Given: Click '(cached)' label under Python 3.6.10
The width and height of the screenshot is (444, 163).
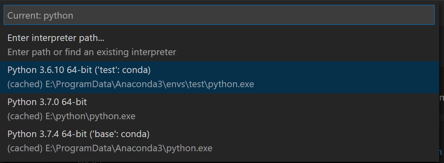Looking at the screenshot, I should [x=25, y=84].
